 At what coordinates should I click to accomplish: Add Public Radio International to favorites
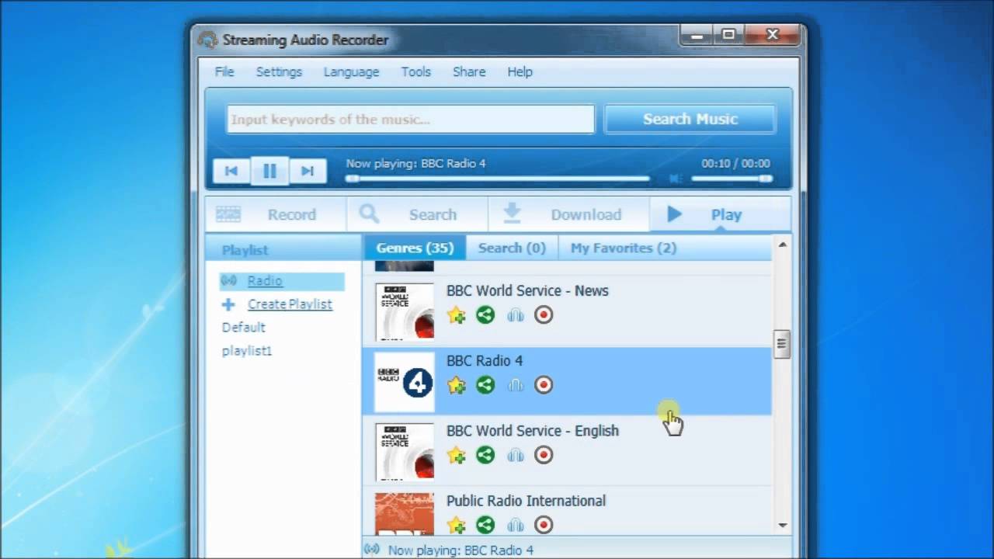(457, 525)
